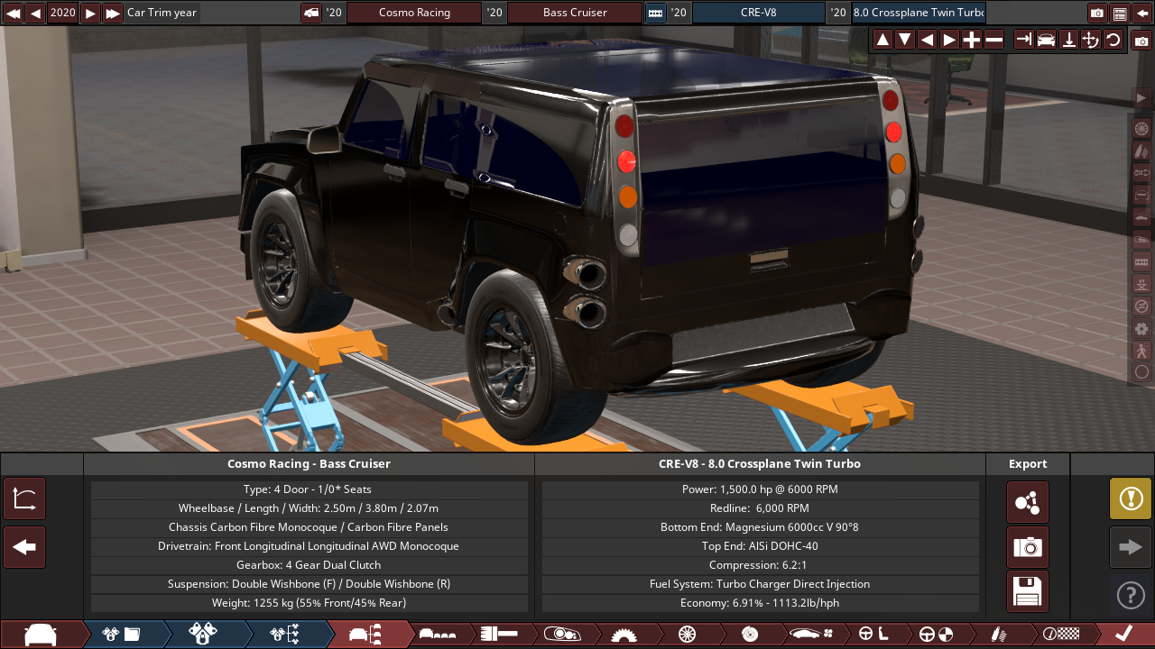Finish with the checkmark tab
This screenshot has width=1155, height=649.
pos(1123,635)
